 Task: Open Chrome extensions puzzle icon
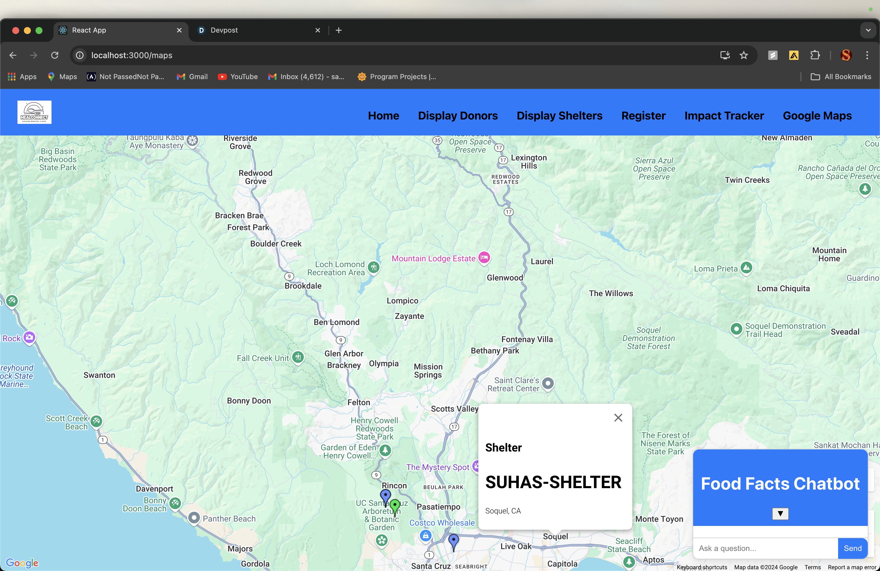pos(815,56)
